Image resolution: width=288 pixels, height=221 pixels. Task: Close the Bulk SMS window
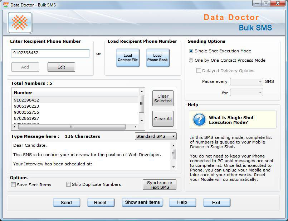[278, 4]
